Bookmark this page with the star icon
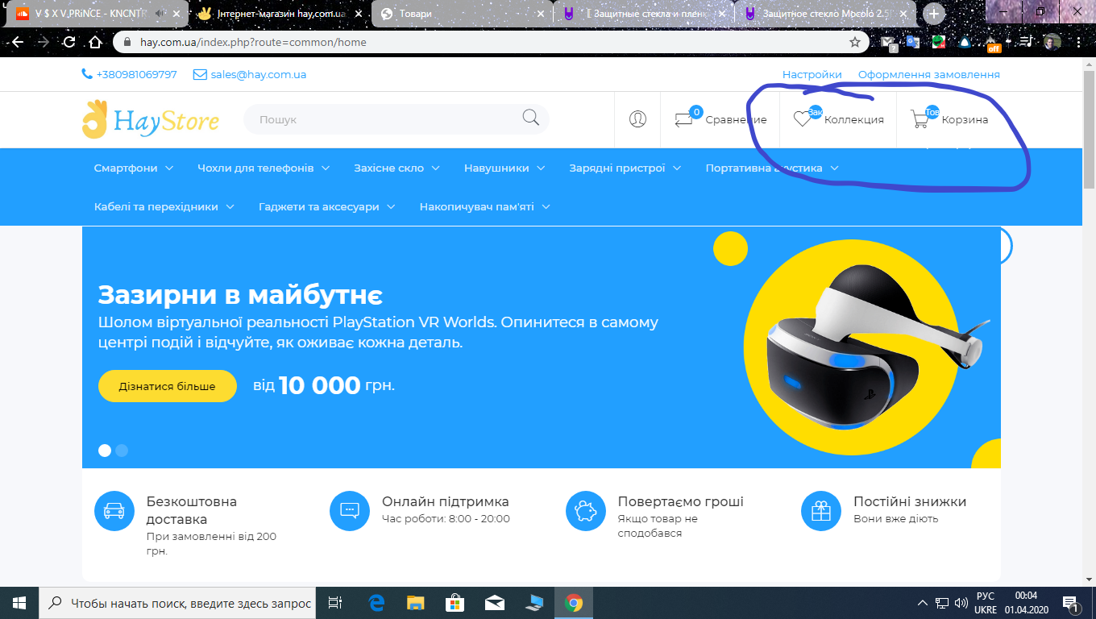 coord(855,42)
